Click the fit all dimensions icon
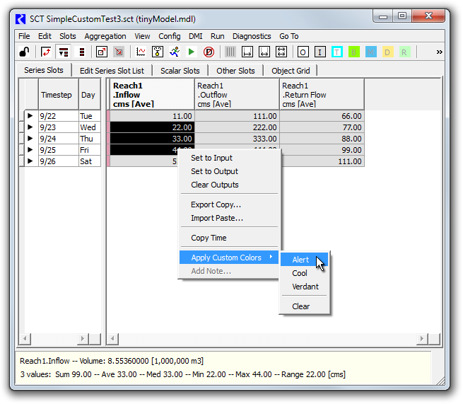This screenshot has height=404, width=463. click(281, 52)
